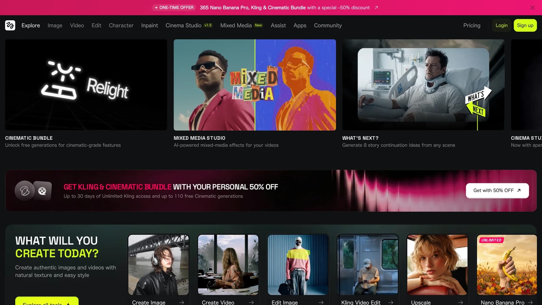
Task: Click the Create Image label
Action: [149, 302]
